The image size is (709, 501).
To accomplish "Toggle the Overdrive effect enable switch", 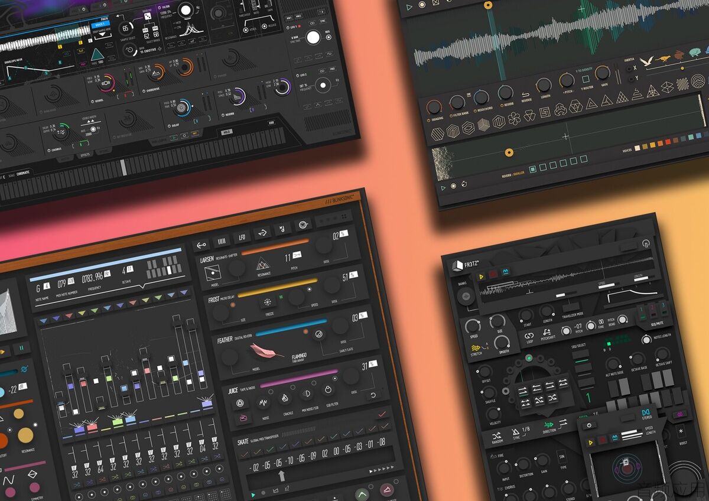I will (144, 91).
